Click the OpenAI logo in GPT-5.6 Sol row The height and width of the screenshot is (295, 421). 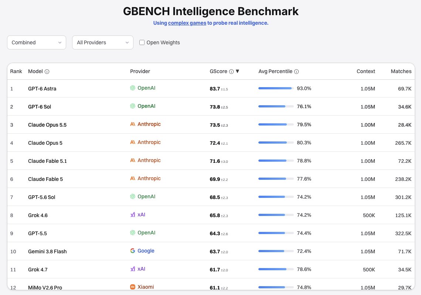click(x=133, y=196)
